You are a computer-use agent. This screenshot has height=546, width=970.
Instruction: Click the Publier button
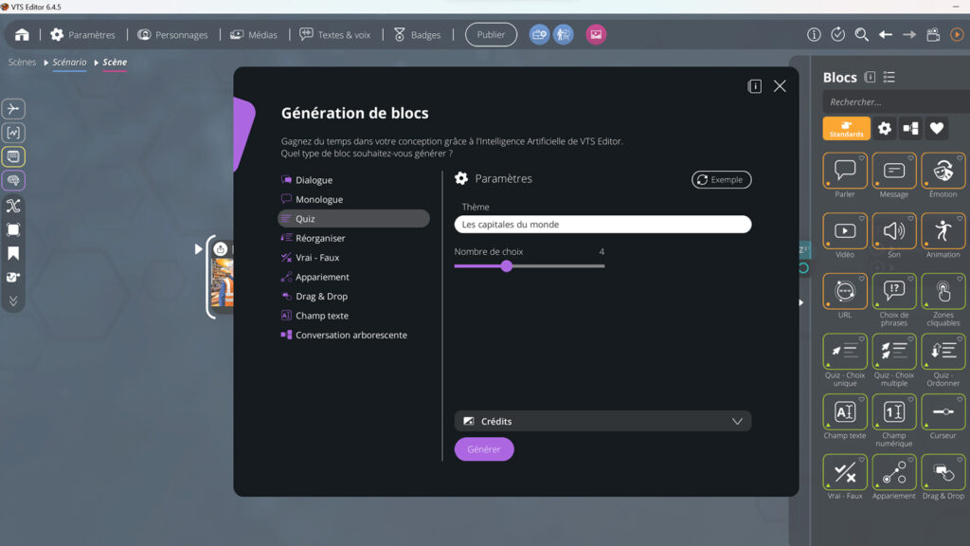491,33
